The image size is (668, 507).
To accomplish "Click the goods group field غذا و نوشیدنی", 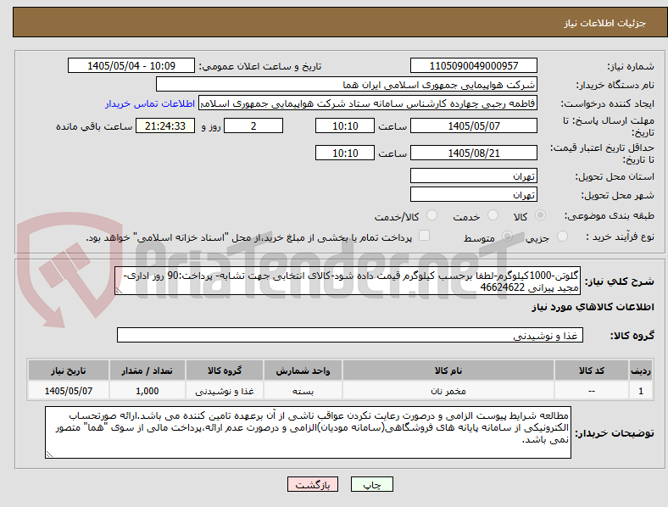I will (x=350, y=335).
